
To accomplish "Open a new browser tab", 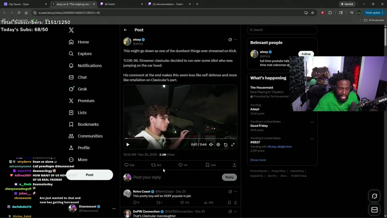I will point(197,4).
